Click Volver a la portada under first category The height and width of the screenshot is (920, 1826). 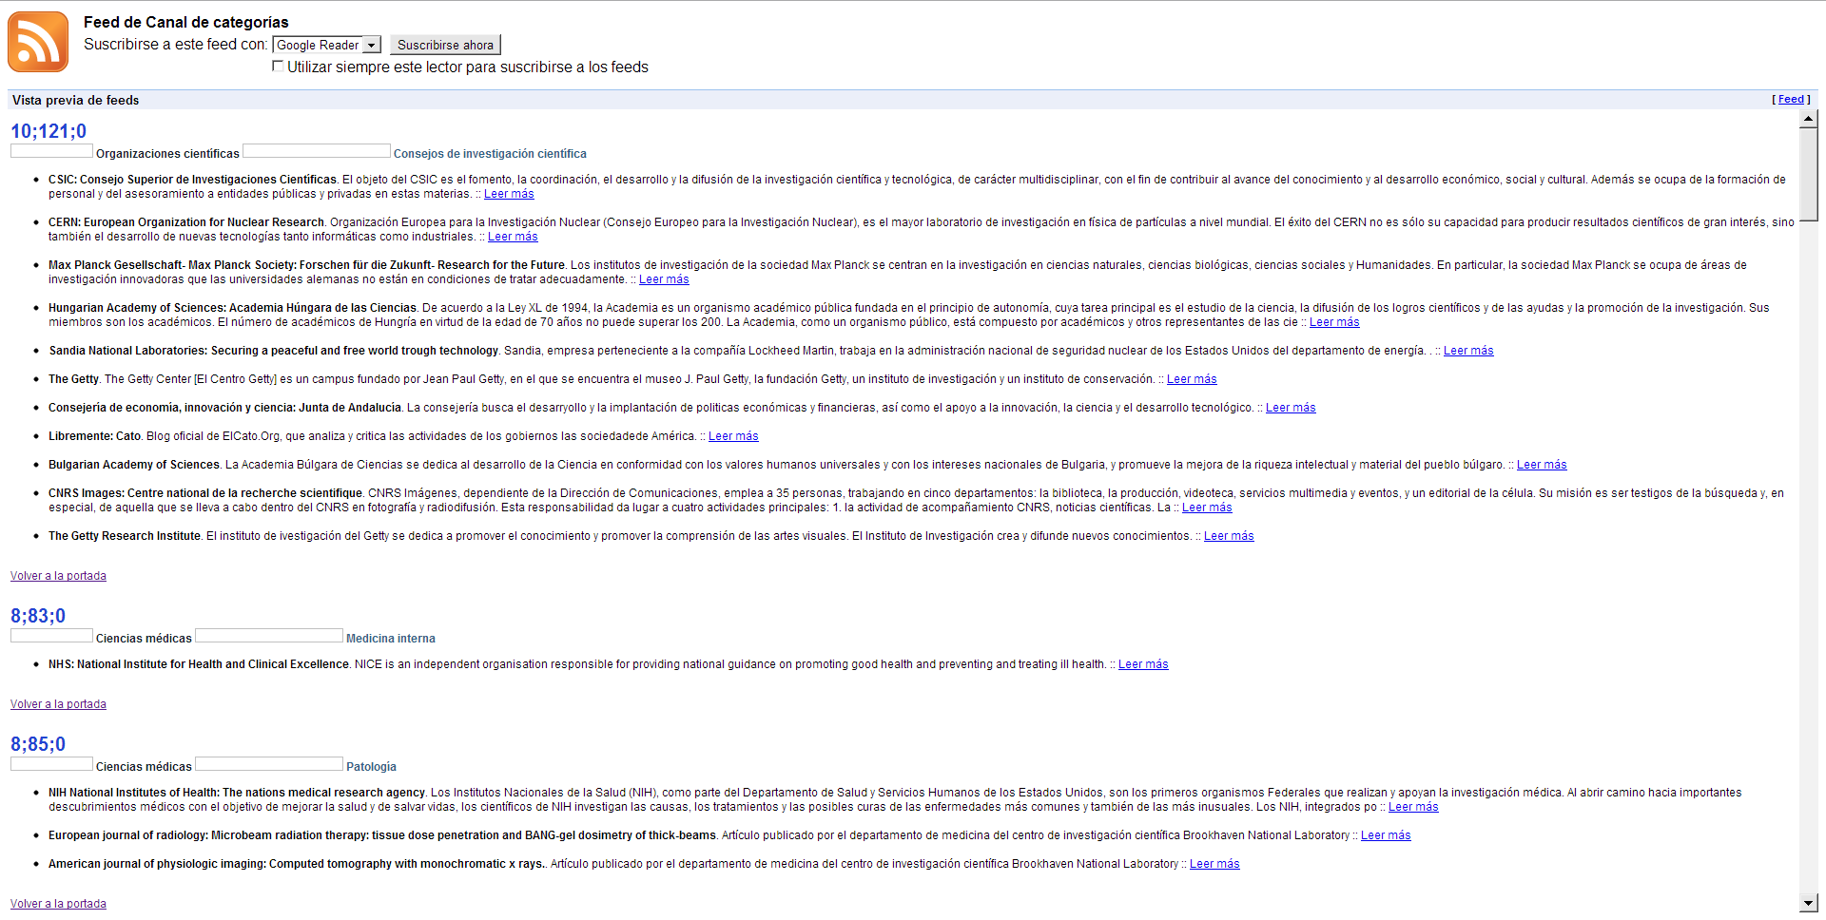click(58, 576)
